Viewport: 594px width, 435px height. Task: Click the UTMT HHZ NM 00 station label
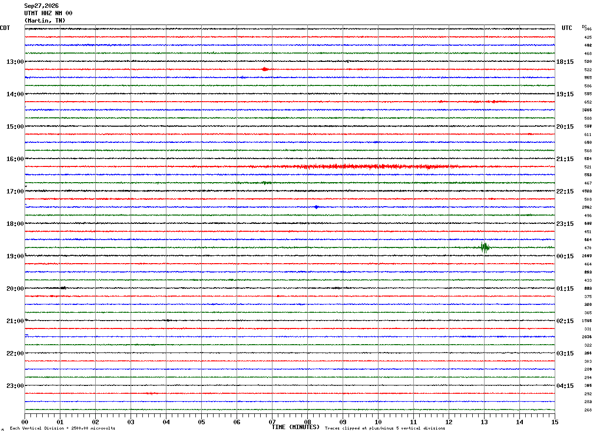pos(48,13)
